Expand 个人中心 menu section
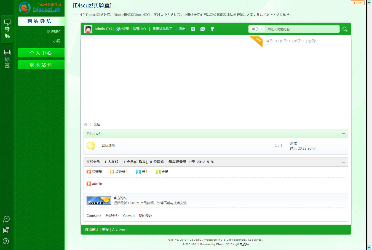 tap(41, 53)
